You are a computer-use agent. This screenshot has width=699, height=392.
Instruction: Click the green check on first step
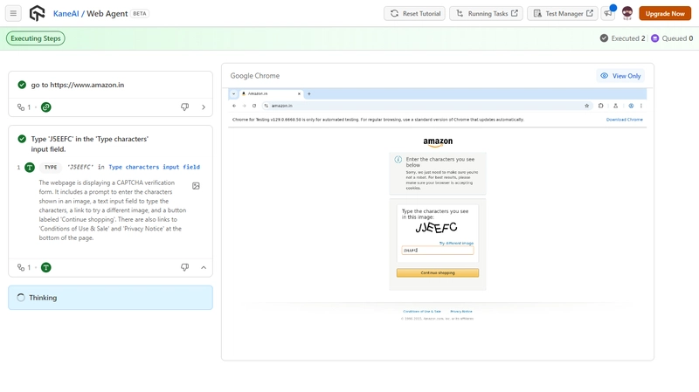[22, 85]
